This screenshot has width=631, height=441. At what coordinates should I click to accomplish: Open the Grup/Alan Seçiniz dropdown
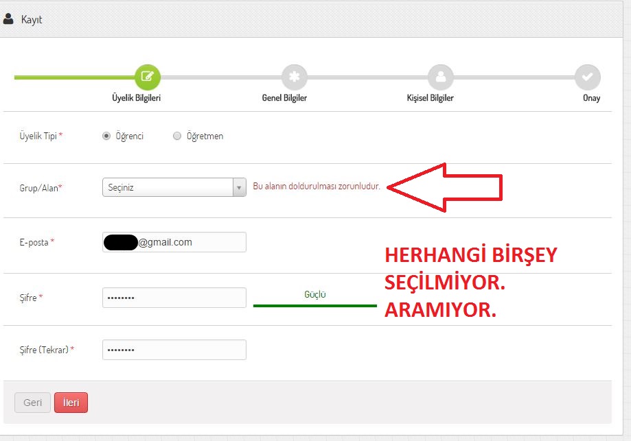168,187
